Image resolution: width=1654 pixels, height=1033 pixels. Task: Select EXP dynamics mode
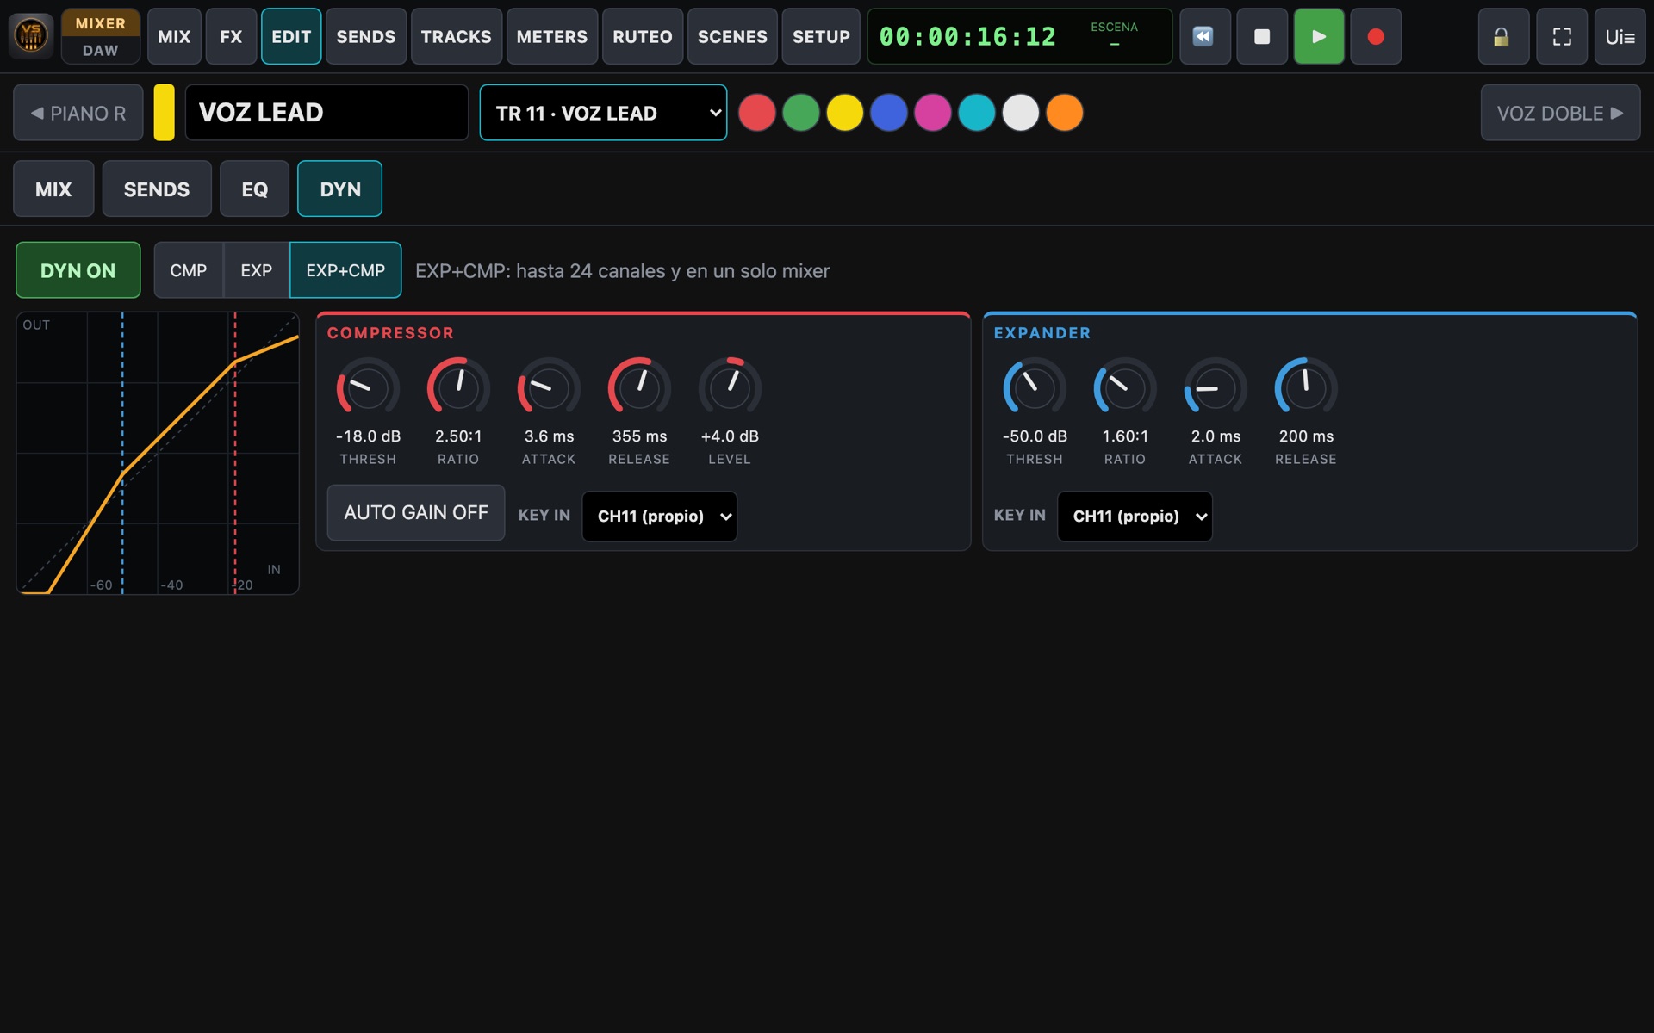pos(257,270)
